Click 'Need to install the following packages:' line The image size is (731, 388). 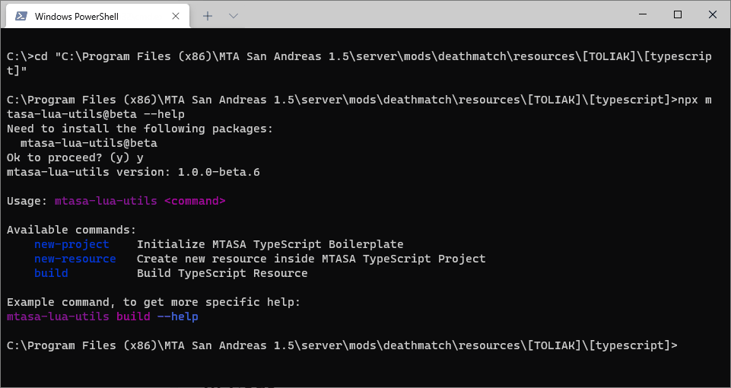[x=140, y=129]
